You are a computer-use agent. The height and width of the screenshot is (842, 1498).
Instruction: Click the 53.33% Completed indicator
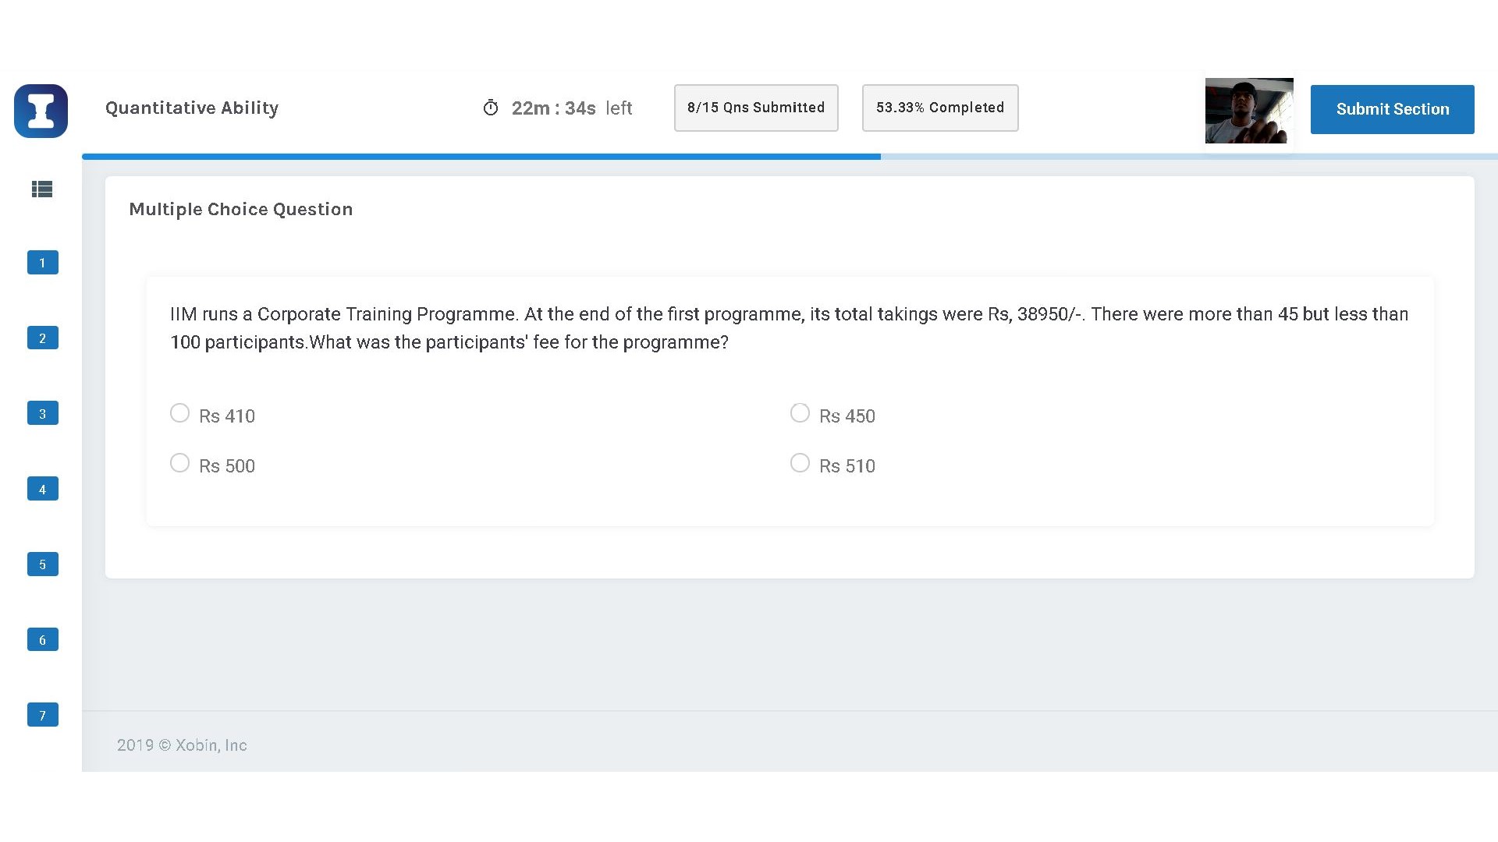tap(939, 108)
